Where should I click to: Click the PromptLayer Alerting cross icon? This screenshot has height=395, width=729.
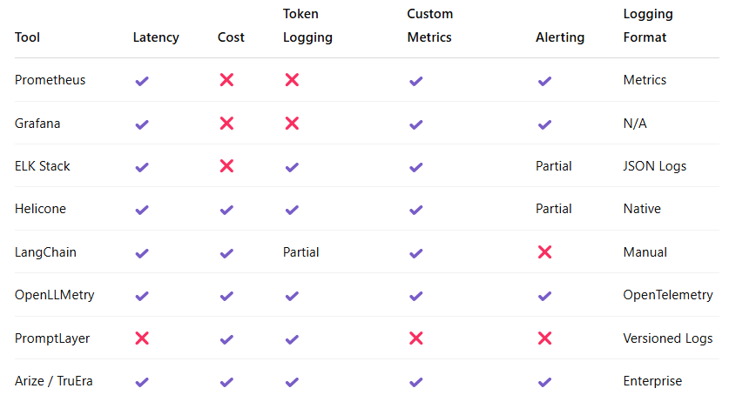click(x=544, y=338)
